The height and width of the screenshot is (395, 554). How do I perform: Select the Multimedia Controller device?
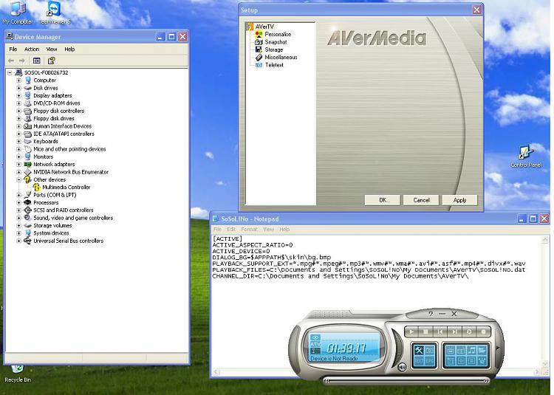coord(66,187)
